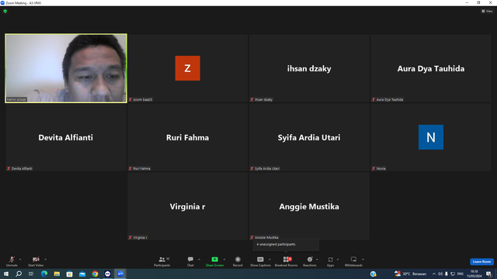The width and height of the screenshot is (497, 279).
Task: Show hidden system tray icons
Action: click(x=434, y=274)
